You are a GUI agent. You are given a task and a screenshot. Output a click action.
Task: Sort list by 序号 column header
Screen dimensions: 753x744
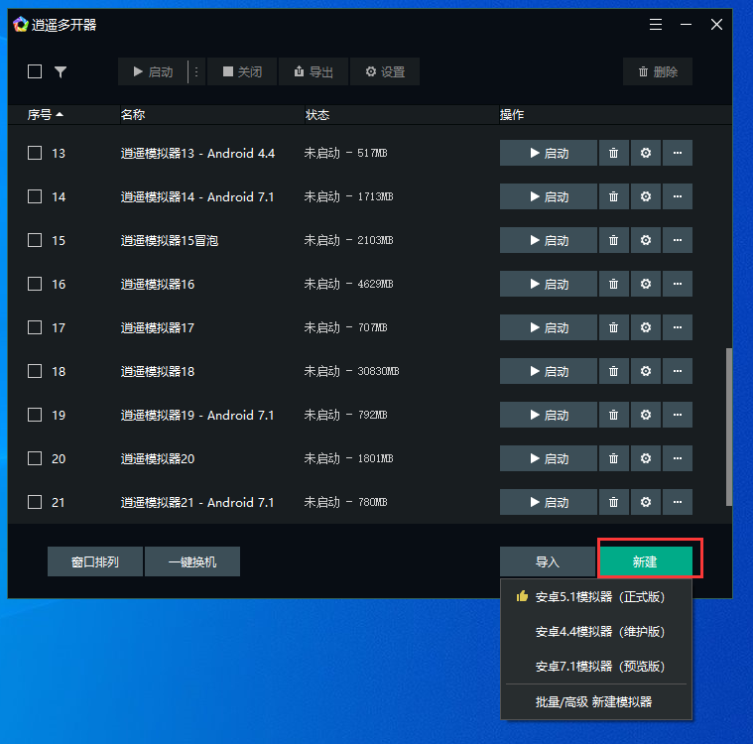pyautogui.click(x=45, y=115)
